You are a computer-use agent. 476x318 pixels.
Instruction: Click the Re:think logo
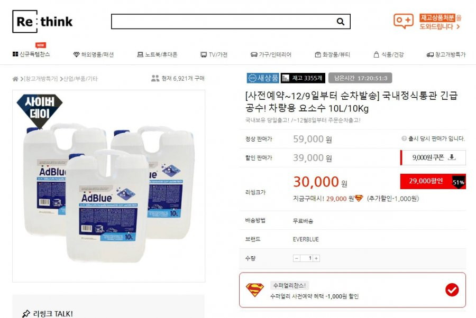tap(42, 22)
